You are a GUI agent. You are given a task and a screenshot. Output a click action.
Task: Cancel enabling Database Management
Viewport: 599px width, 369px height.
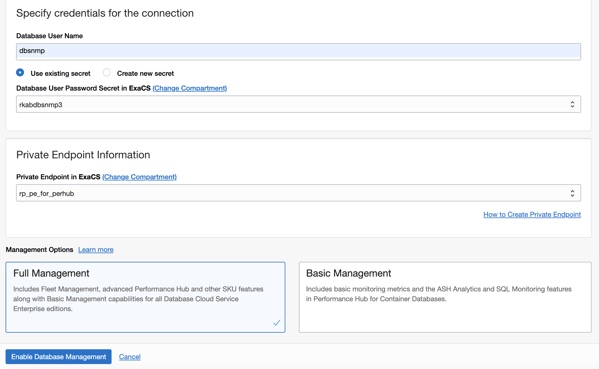[x=130, y=357]
